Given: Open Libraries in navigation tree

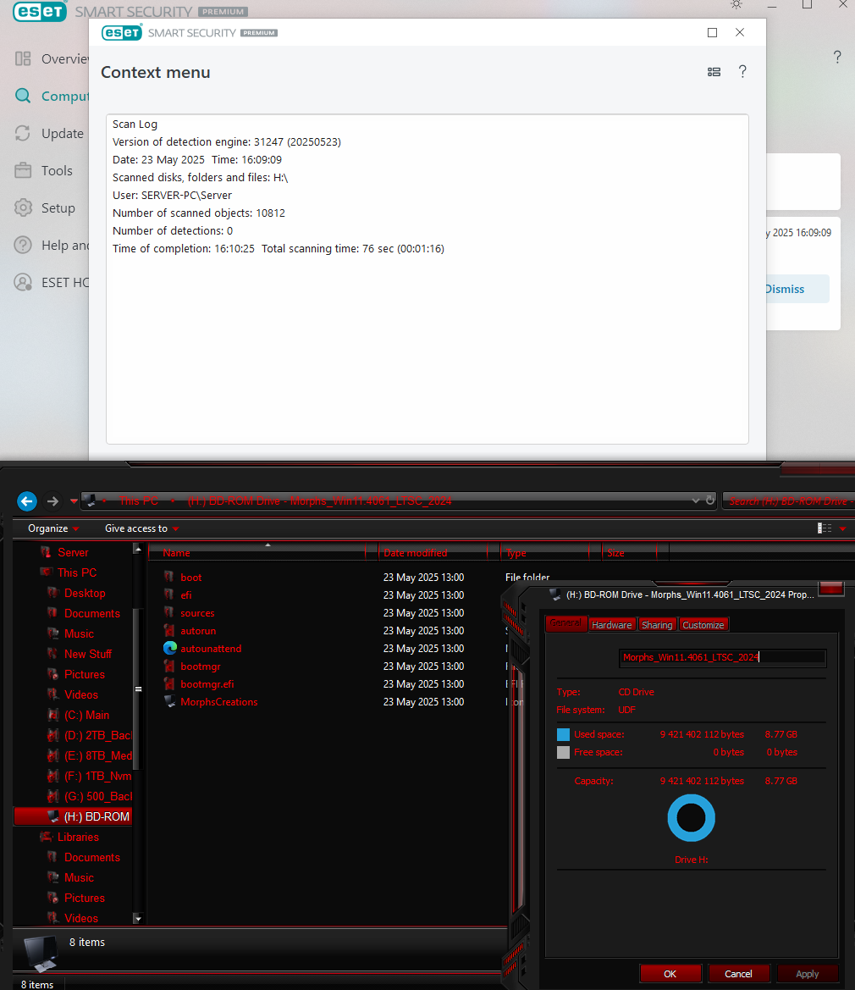Looking at the screenshot, I should tap(78, 837).
